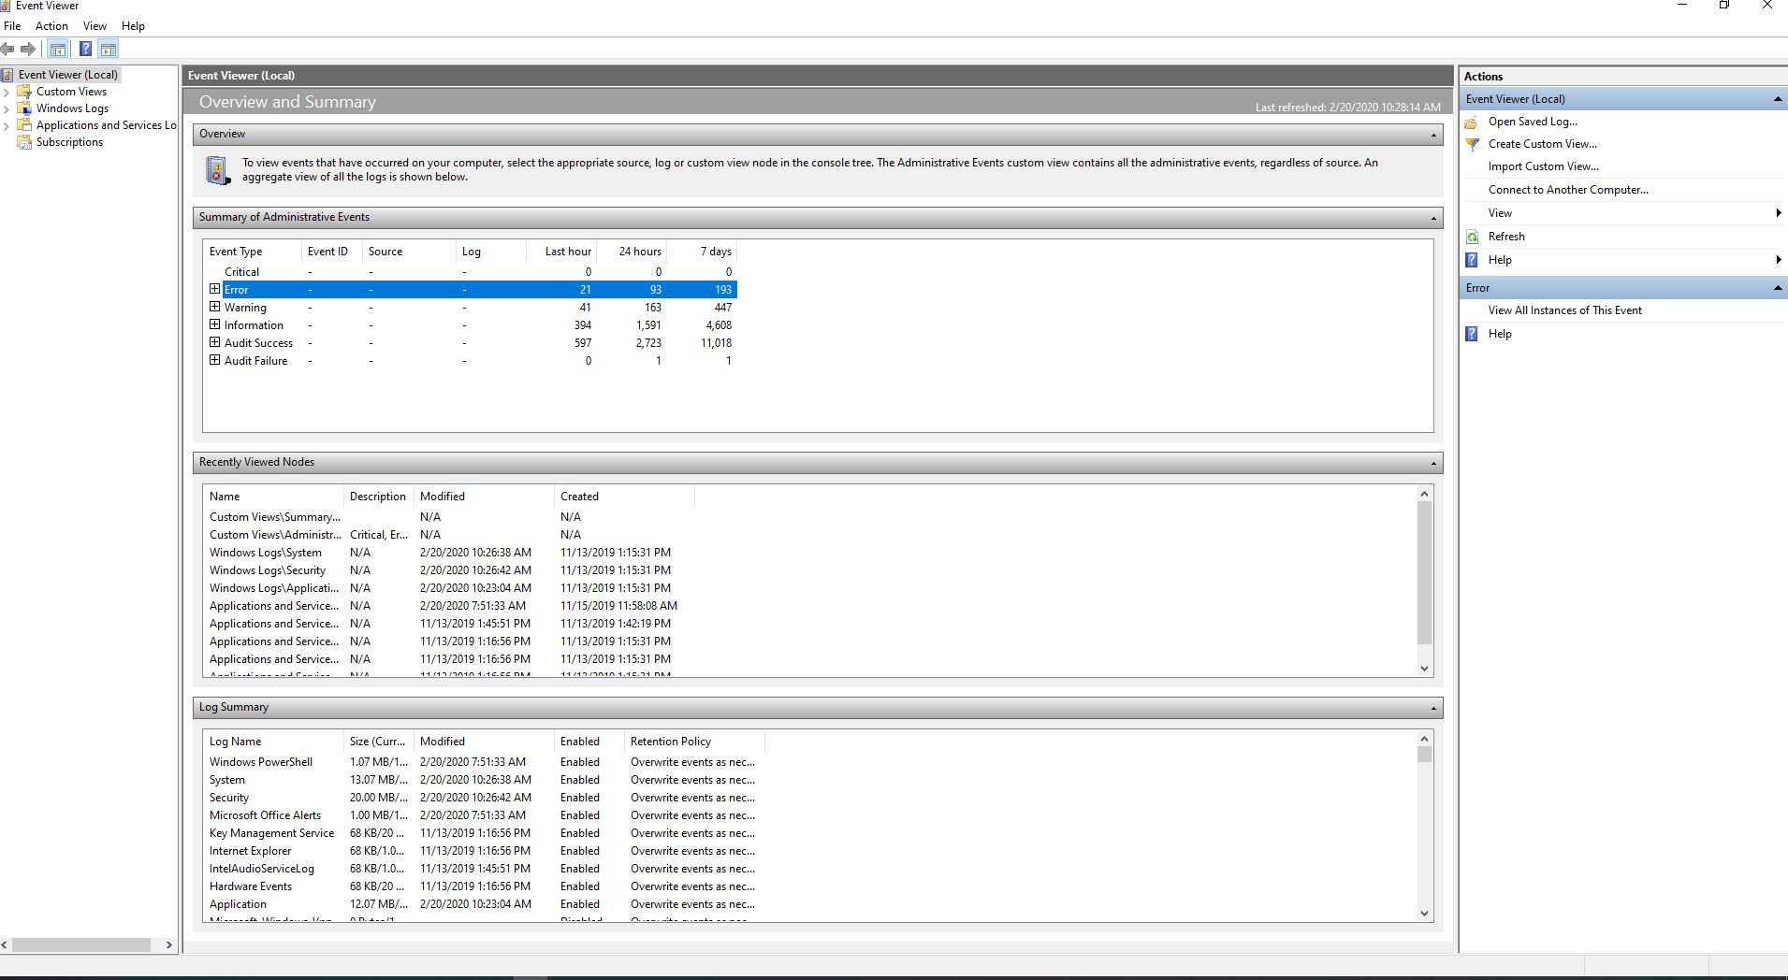The image size is (1788, 980).
Task: Click View All Instances of This Event
Action: click(1564, 310)
